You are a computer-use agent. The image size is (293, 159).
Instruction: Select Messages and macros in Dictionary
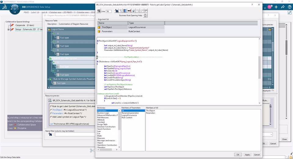pyautogui.click(x=106, y=140)
